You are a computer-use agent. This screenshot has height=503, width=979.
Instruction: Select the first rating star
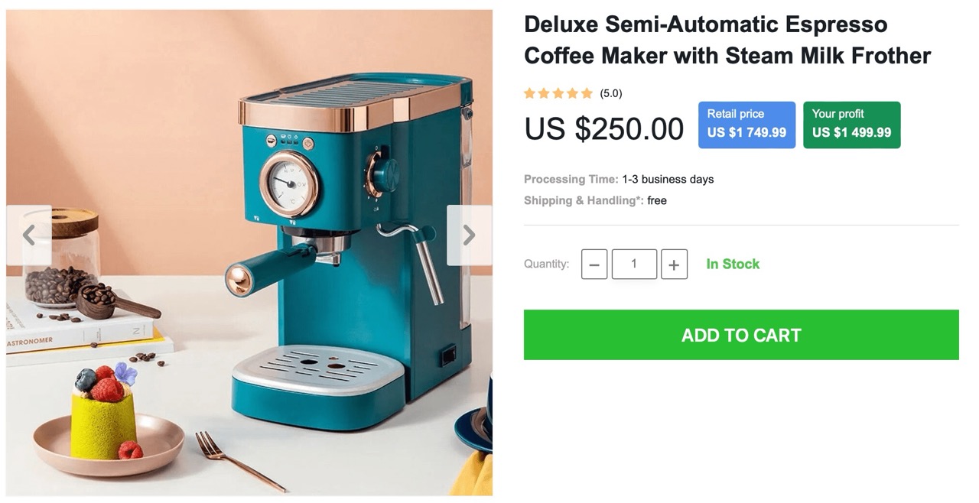[529, 93]
